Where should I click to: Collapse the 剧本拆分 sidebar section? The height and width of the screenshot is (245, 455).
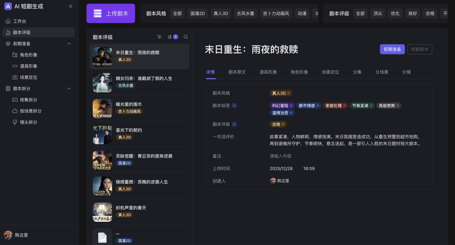69,89
